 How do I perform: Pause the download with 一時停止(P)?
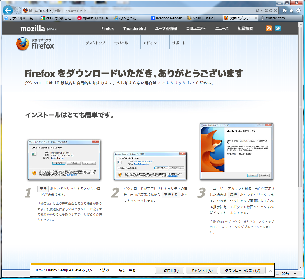169,270
